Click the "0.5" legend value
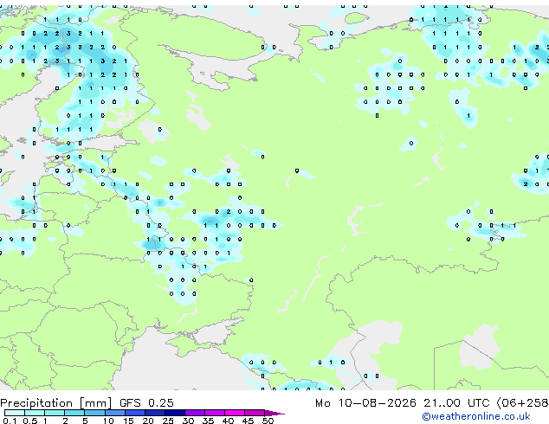Image resolution: width=549 pixels, height=424 pixels. 30,421
